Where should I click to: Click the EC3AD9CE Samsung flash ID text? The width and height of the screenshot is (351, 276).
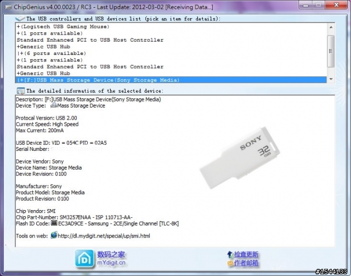coord(118,223)
